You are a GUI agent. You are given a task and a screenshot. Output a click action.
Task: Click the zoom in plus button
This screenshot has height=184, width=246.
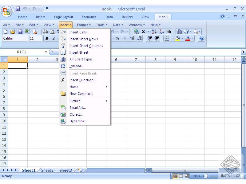(242, 176)
